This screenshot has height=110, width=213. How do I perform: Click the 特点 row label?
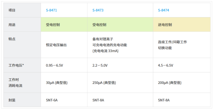12,39
